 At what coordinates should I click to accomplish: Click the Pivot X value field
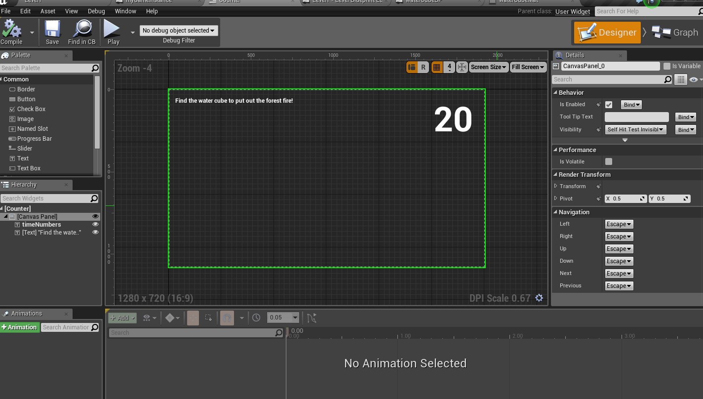[x=623, y=198]
